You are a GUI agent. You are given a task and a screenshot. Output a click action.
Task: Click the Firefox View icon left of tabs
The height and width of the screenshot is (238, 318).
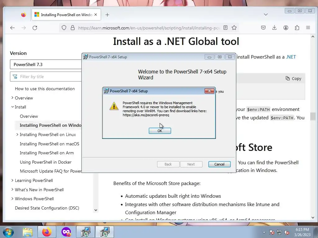(24, 15)
